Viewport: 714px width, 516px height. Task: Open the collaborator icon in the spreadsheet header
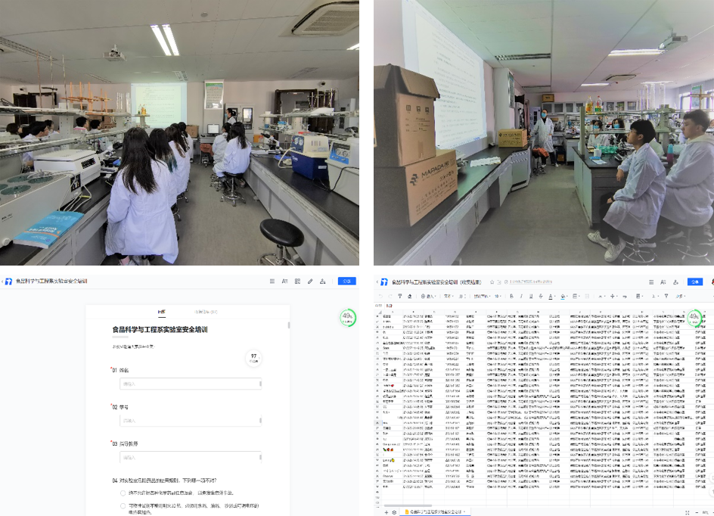click(x=675, y=282)
